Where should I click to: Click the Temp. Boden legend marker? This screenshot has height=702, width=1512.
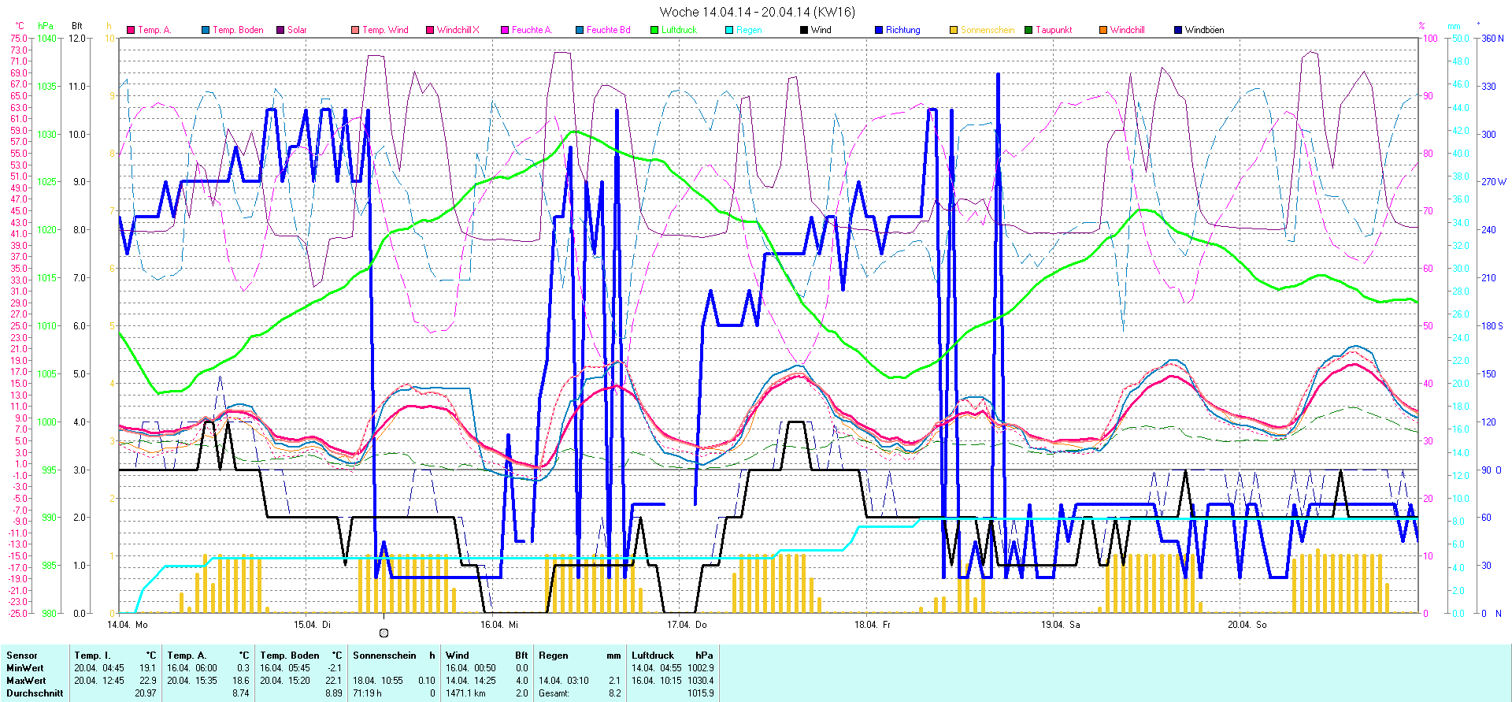pos(206,30)
